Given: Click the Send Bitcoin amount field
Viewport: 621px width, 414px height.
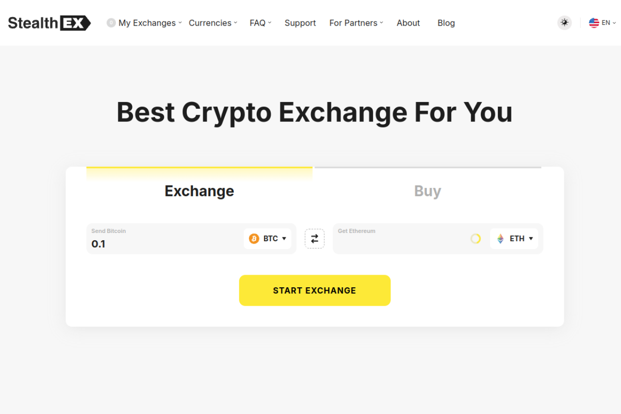Looking at the screenshot, I should (x=165, y=239).
